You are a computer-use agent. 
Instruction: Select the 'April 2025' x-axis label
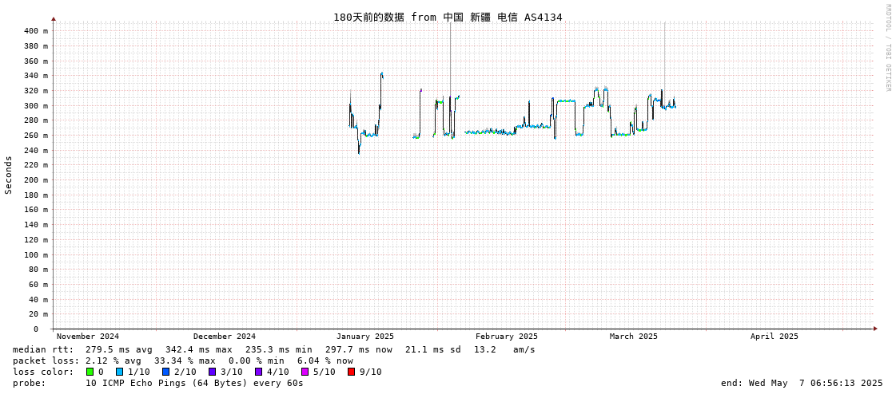point(775,337)
